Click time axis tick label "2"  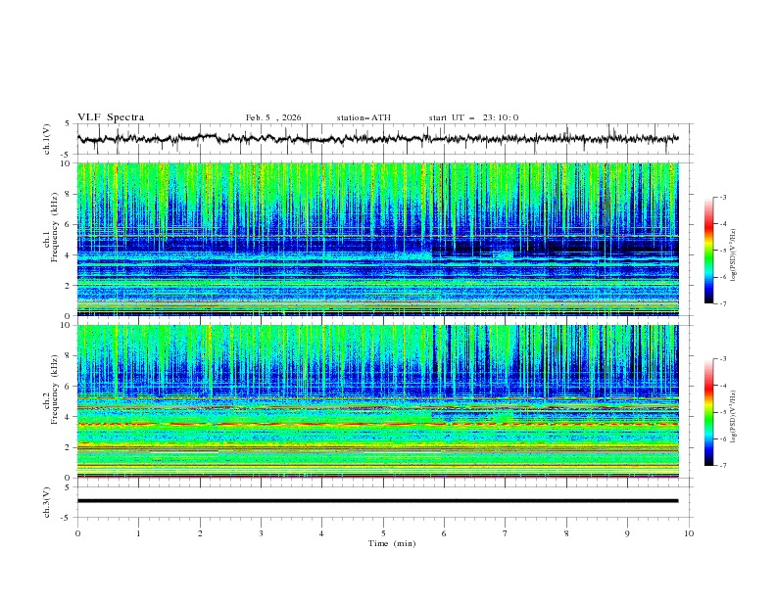[x=200, y=533]
